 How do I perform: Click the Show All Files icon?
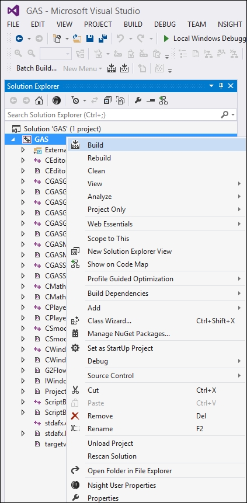click(x=120, y=101)
